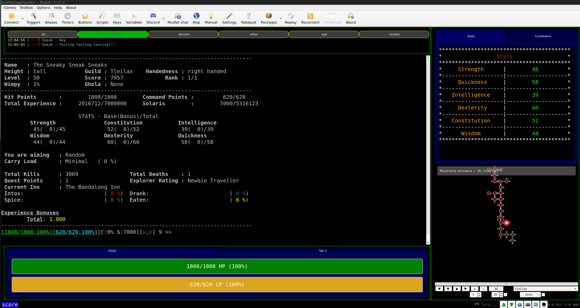This screenshot has height=308, width=580.
Task: Click the green search-up tree icon
Action: pos(504,305)
